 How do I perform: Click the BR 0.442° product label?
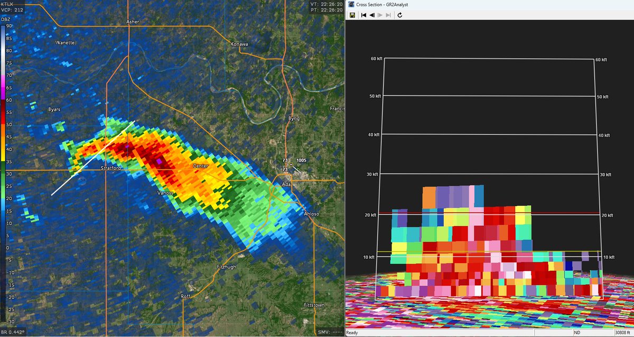[13, 331]
